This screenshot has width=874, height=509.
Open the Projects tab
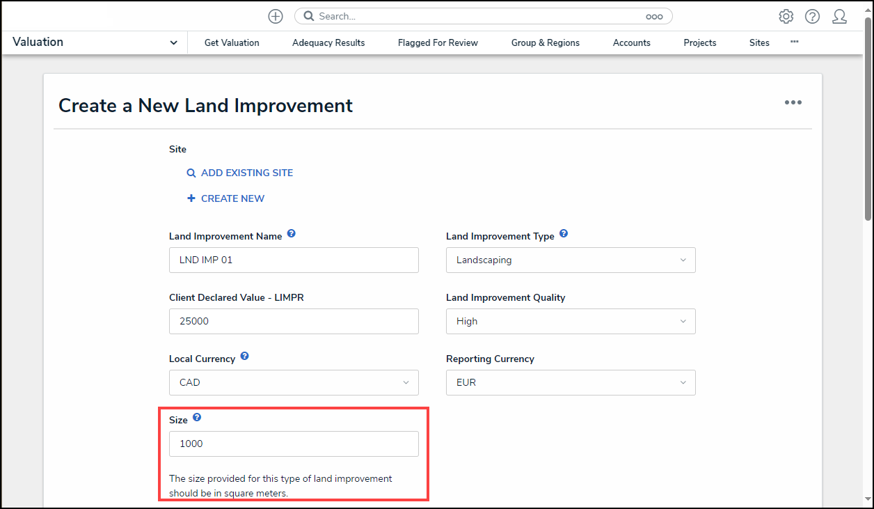point(700,42)
